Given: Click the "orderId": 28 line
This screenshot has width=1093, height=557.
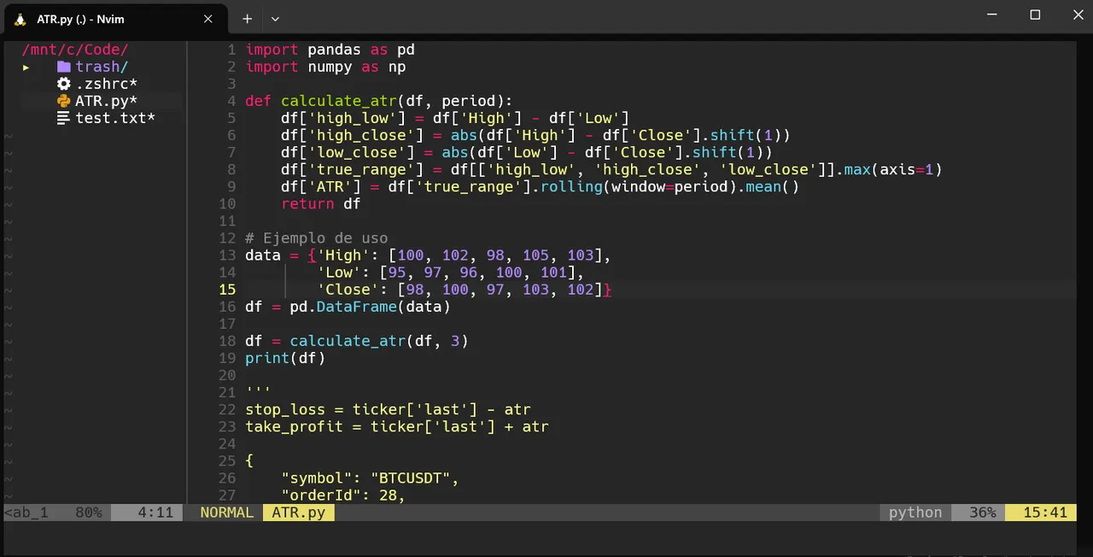Looking at the screenshot, I should (x=343, y=495).
